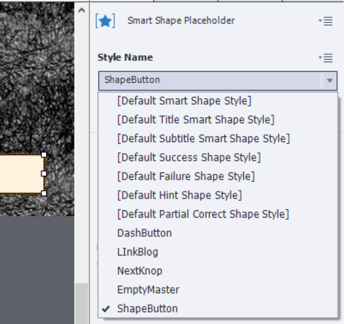Click the Smart Shape Placeholder star icon
This screenshot has width=344, height=324.
[105, 21]
